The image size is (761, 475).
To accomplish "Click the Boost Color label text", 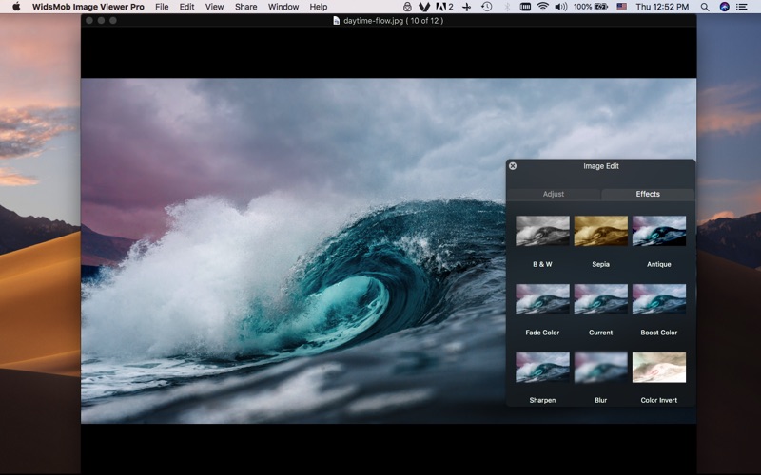I will (x=659, y=332).
